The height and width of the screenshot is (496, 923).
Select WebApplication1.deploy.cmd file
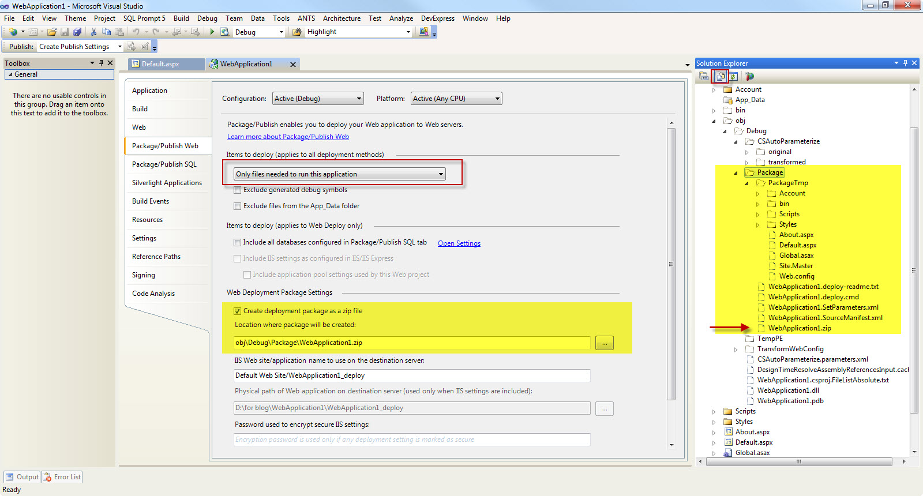coord(813,297)
